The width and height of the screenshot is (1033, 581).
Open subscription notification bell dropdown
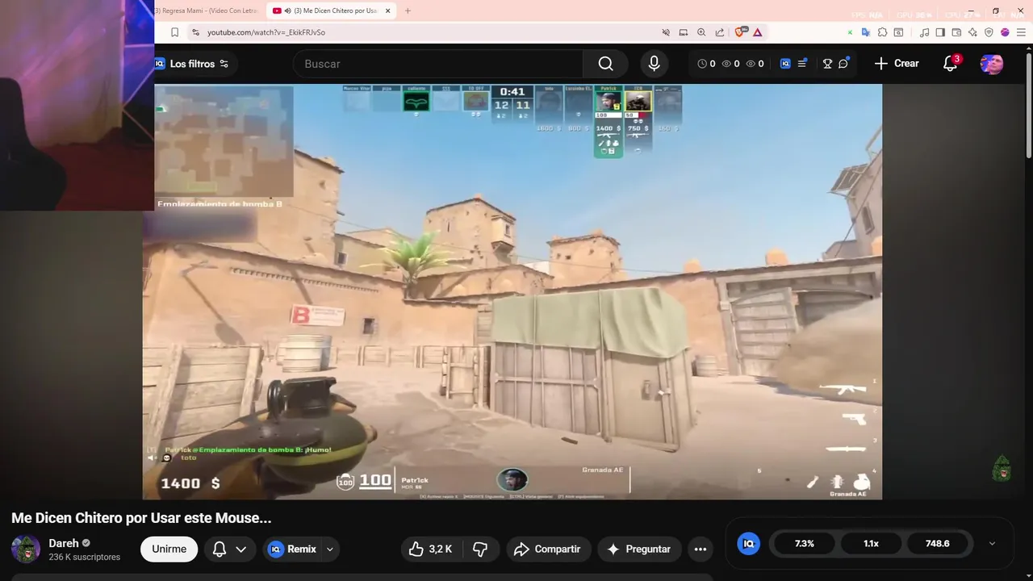point(229,549)
